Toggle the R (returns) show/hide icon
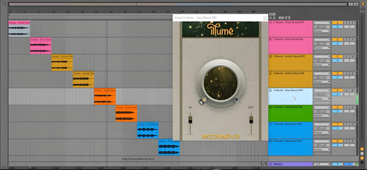This screenshot has height=170, width=367. coord(362,153)
